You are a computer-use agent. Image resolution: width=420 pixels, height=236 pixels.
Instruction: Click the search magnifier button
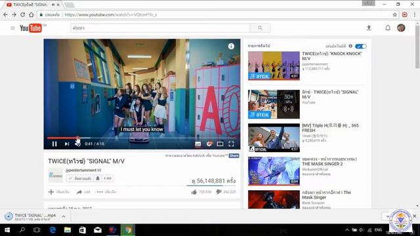(260, 28)
